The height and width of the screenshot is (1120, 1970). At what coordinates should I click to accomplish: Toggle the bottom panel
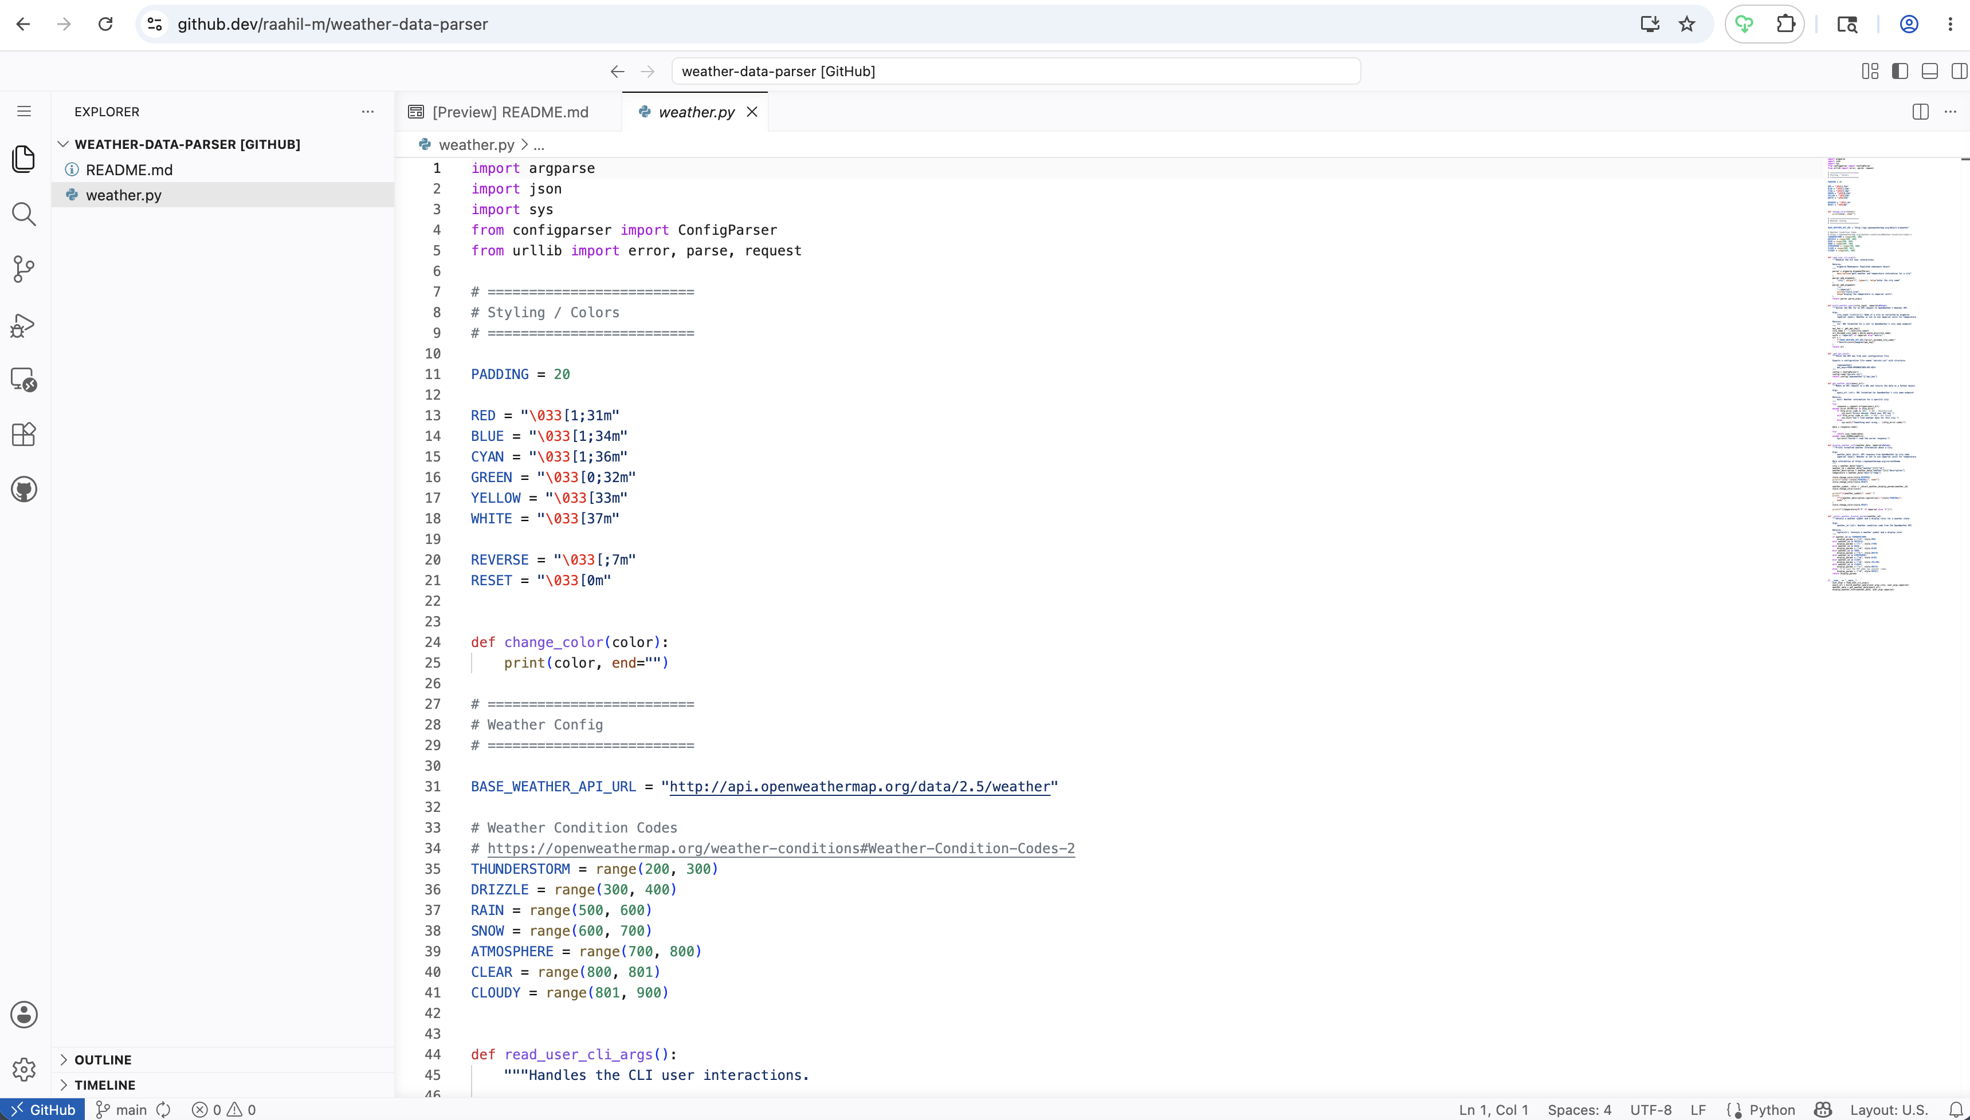1930,72
